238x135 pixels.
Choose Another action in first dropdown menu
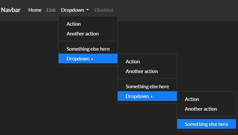coord(88,34)
